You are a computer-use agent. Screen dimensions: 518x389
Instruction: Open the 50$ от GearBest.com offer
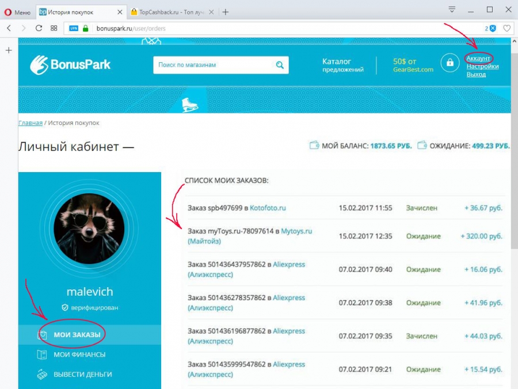click(x=413, y=65)
